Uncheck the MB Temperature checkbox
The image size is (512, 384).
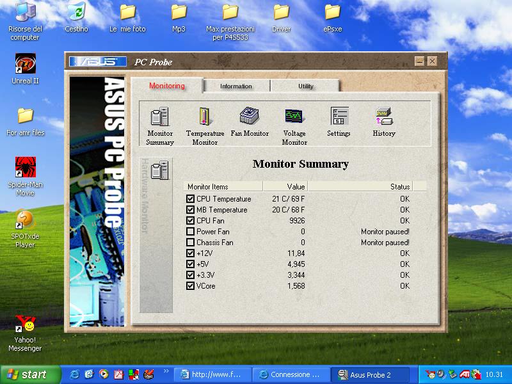190,210
